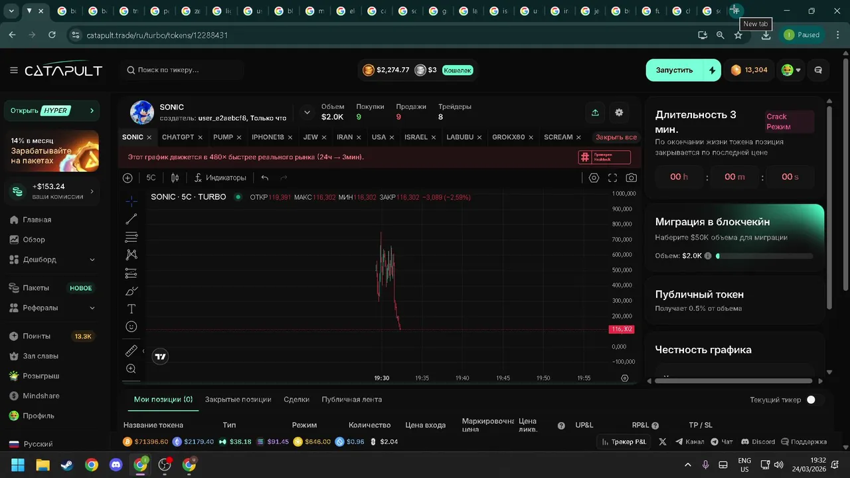Enter chart fullscreen mode
The width and height of the screenshot is (850, 478).
[x=612, y=178]
